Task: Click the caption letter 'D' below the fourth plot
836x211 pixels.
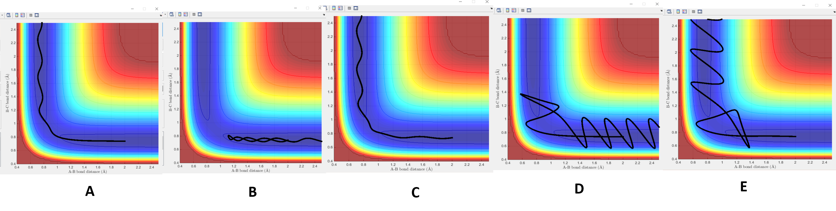Action: click(x=579, y=189)
